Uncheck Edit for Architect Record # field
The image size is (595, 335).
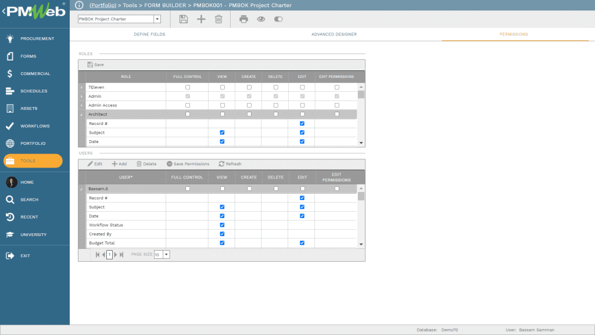click(302, 123)
